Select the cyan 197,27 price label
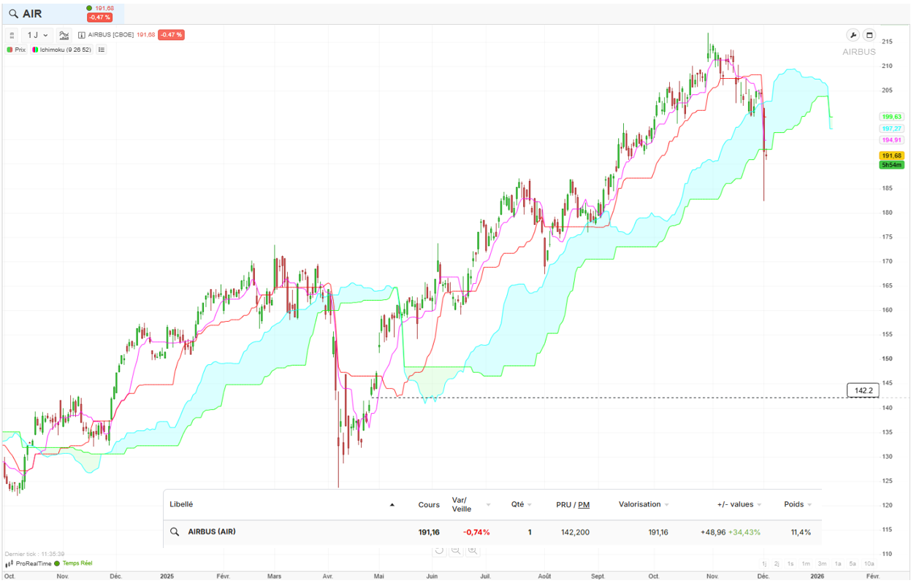 (x=892, y=128)
